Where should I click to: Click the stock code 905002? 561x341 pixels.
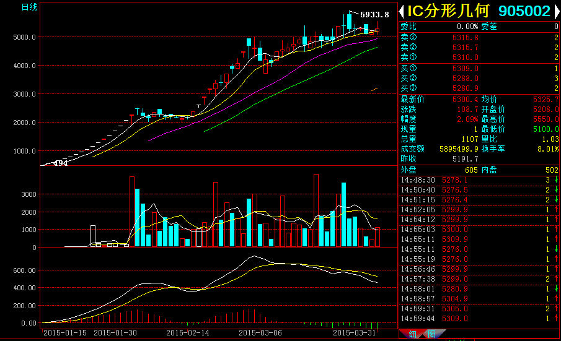coord(524,11)
